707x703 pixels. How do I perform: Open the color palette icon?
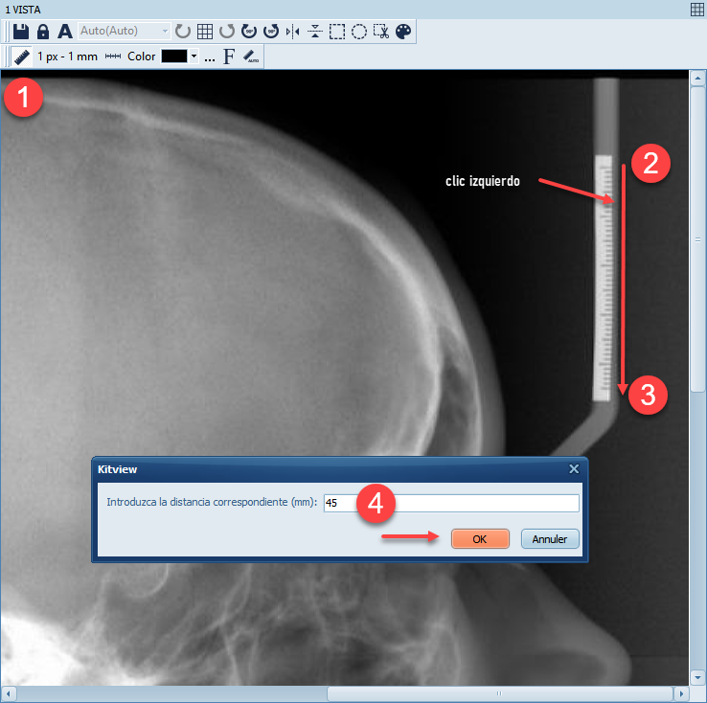[x=403, y=32]
